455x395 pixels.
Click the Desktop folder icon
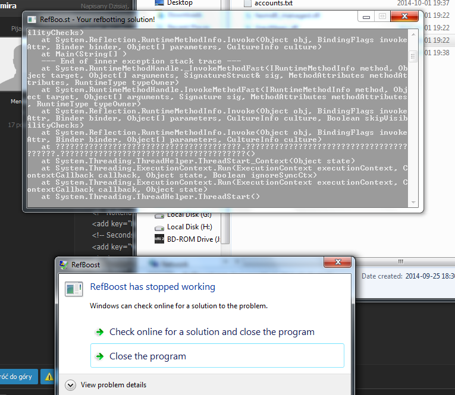pyautogui.click(x=159, y=3)
